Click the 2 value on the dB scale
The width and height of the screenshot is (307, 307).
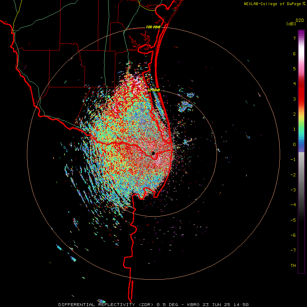pos(294,114)
